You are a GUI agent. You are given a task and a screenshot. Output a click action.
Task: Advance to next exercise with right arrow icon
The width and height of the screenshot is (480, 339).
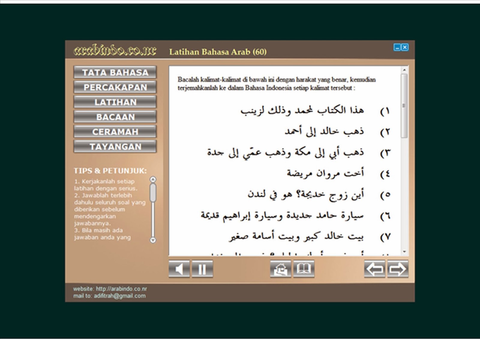398,269
